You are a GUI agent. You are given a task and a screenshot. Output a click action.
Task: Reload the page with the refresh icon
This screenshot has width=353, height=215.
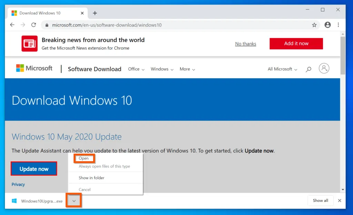pyautogui.click(x=33, y=25)
